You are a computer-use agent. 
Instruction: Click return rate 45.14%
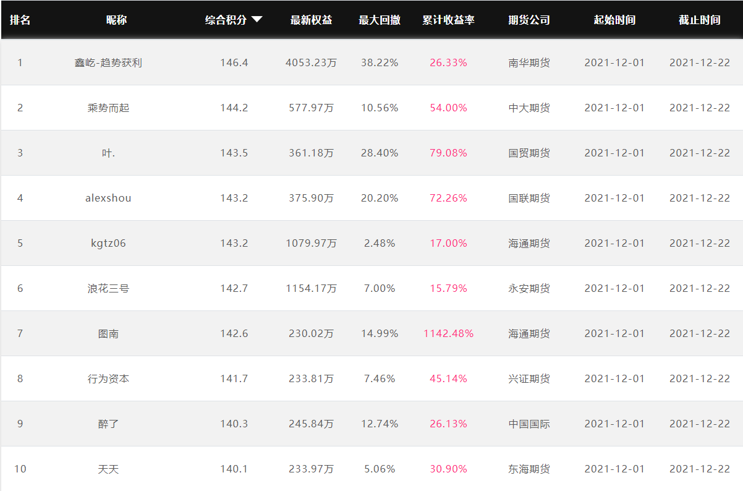(x=449, y=378)
